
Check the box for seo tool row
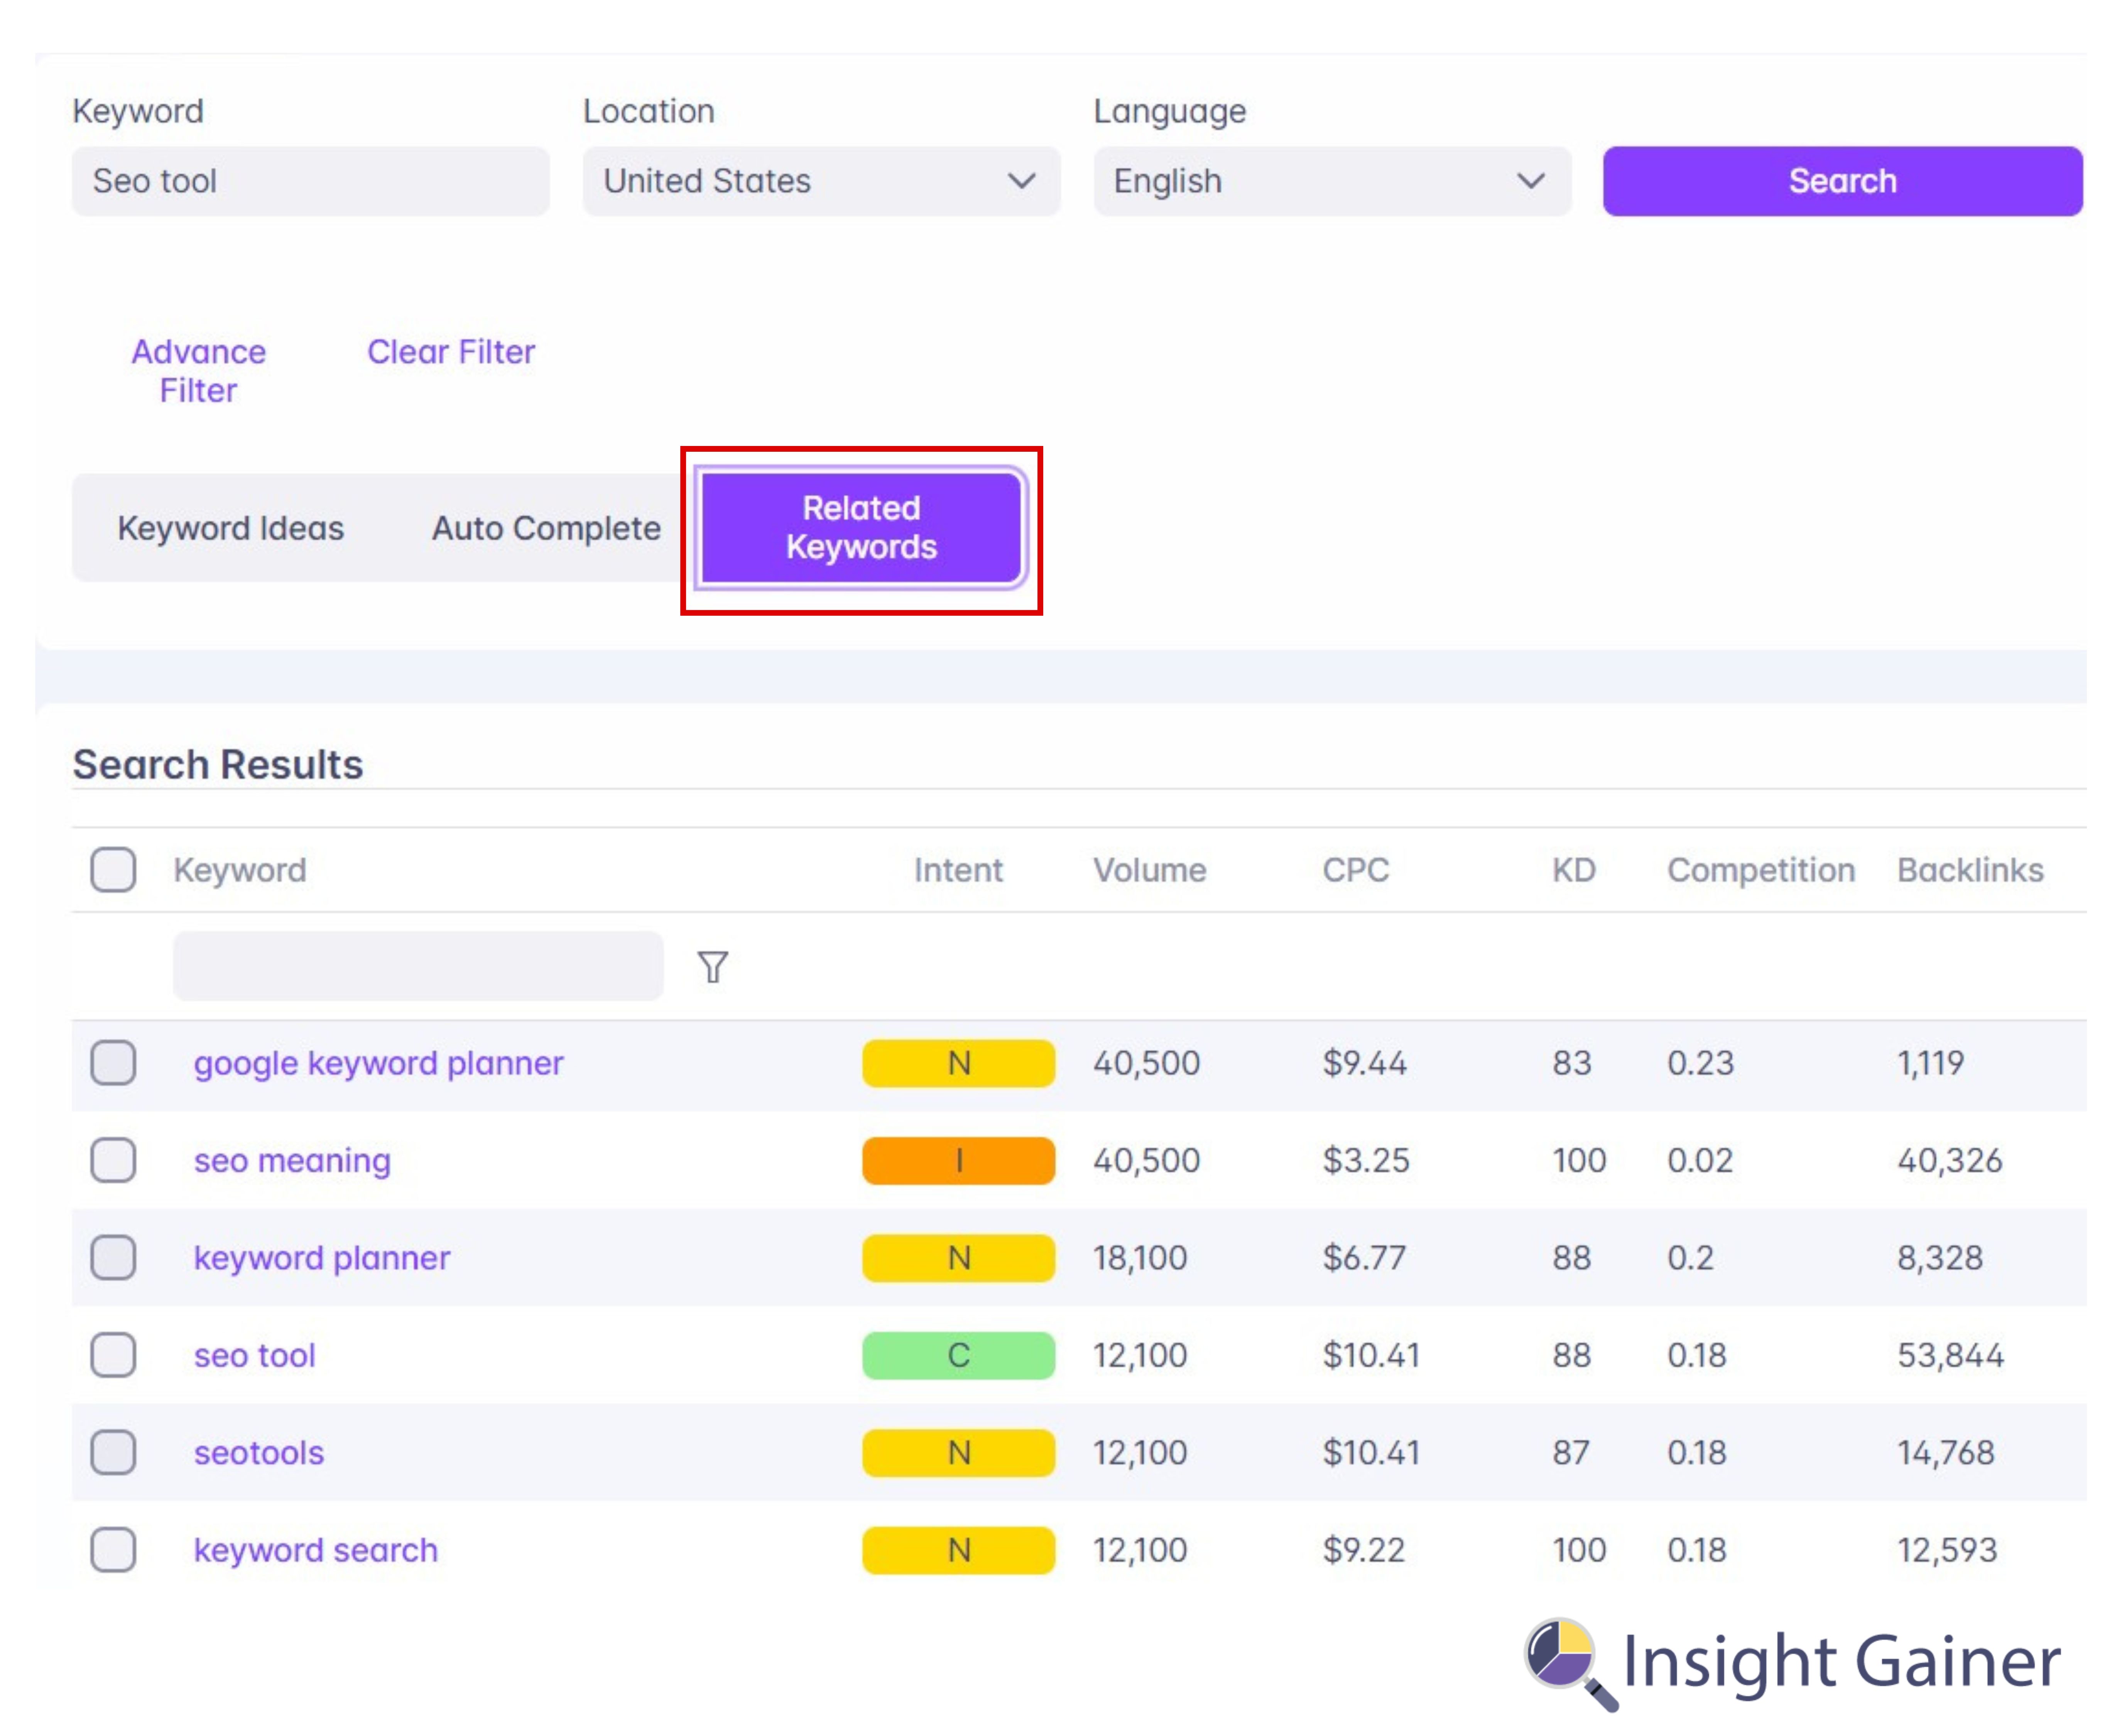point(113,1355)
